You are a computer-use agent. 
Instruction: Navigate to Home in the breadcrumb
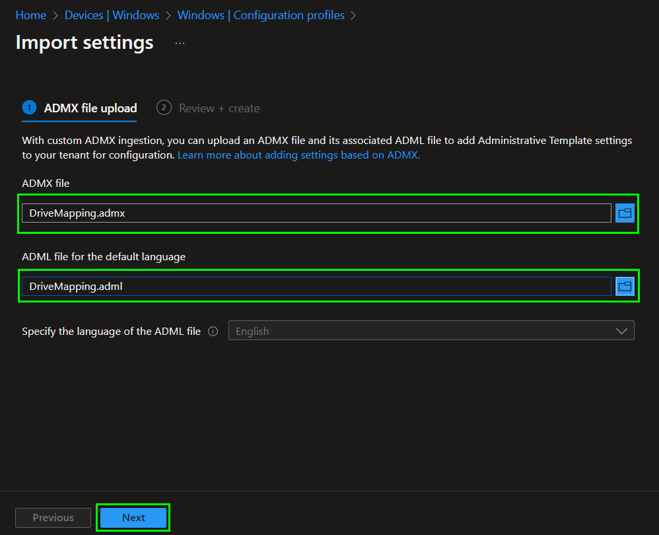(31, 15)
